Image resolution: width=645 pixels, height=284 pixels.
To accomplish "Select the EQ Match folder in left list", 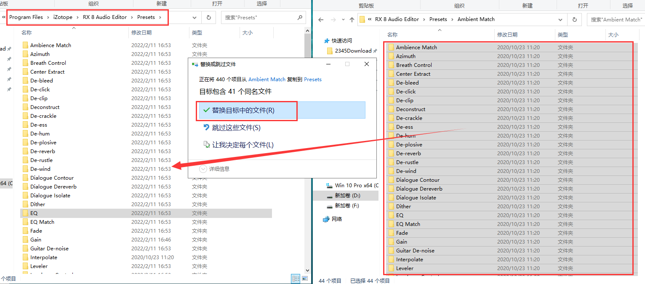I will click(42, 222).
